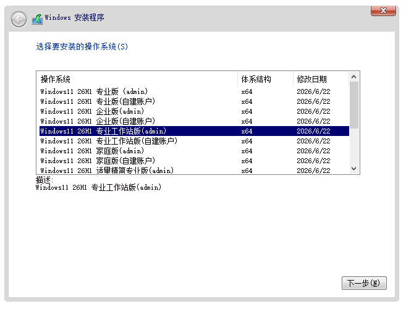Click the date in 企业版(admin) row
406x309 pixels.
[x=313, y=111]
